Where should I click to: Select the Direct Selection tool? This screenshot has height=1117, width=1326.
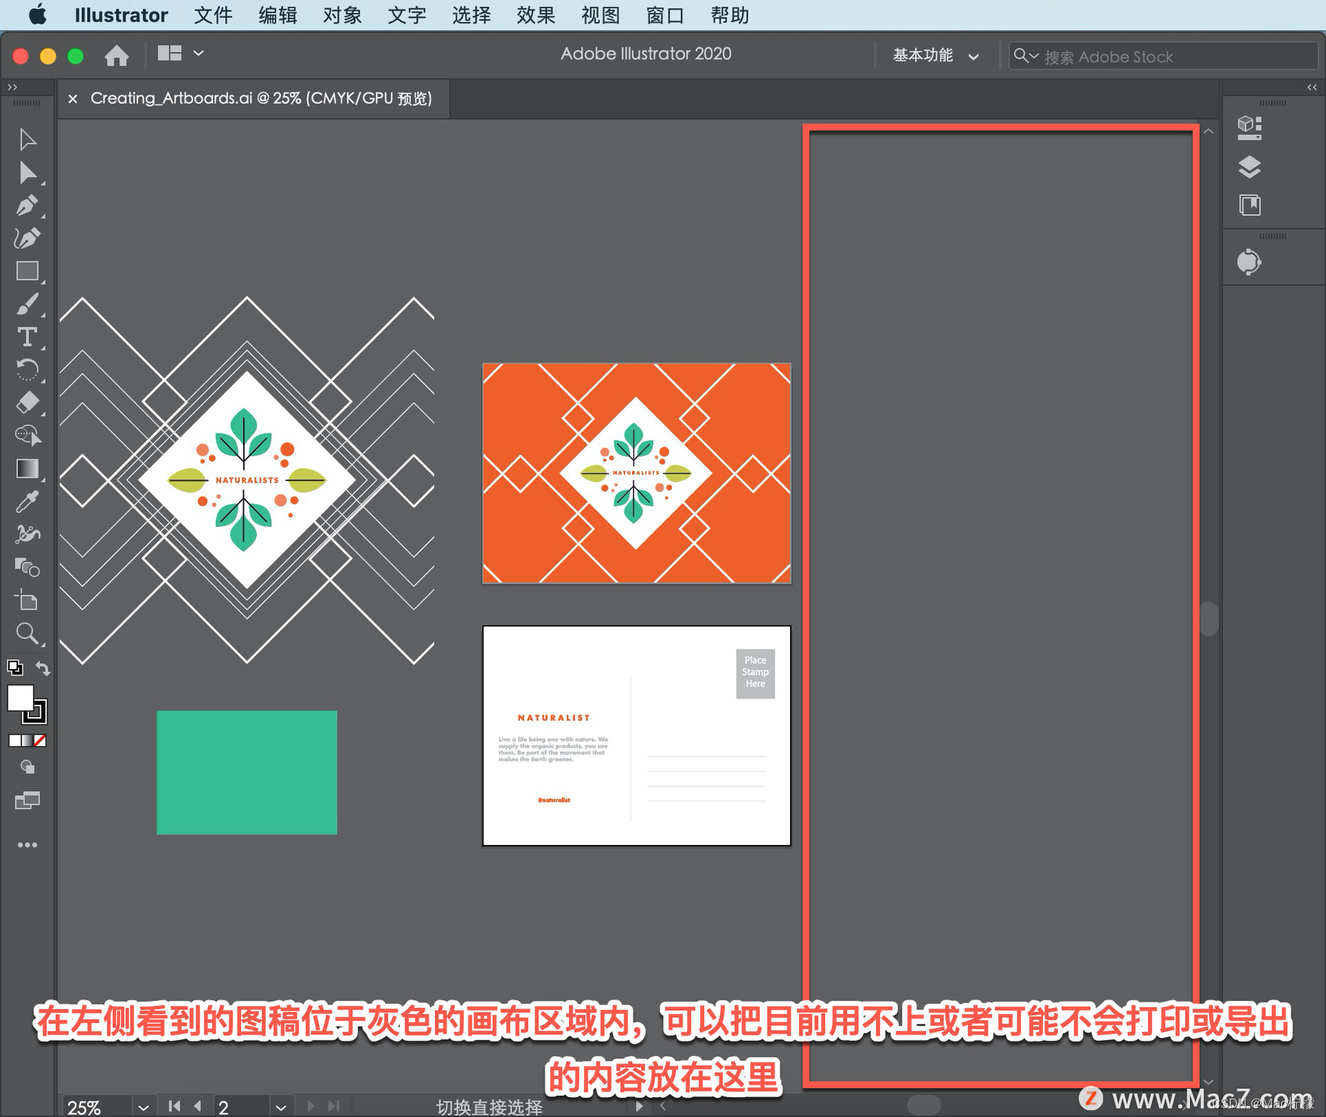click(x=28, y=173)
